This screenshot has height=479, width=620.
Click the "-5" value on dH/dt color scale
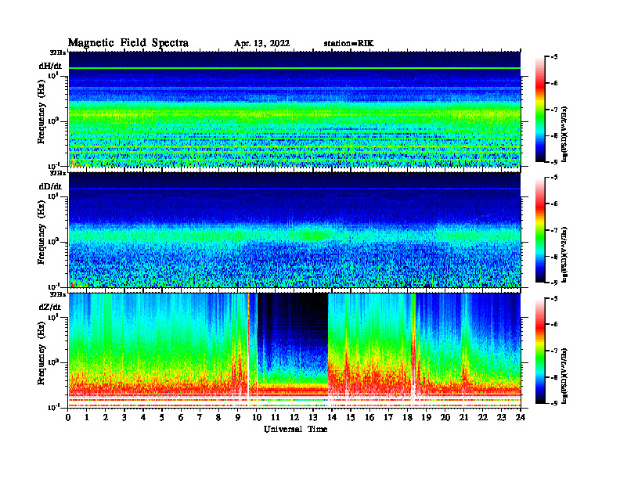coord(553,57)
